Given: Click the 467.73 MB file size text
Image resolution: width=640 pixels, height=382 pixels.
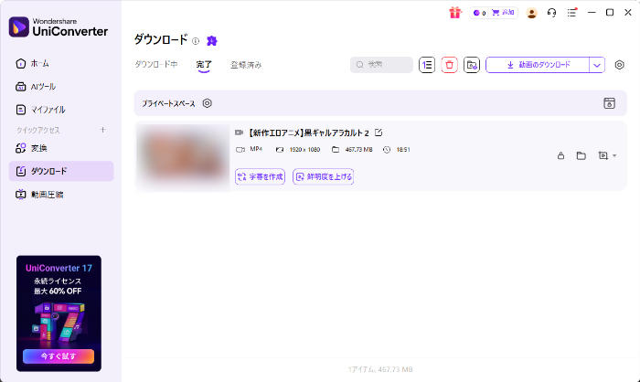Looking at the screenshot, I should (358, 150).
